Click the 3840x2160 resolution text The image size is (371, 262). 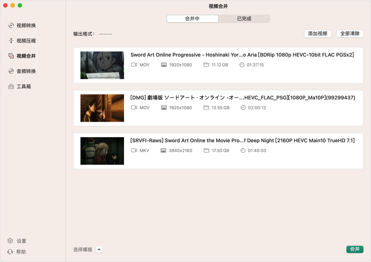180,150
